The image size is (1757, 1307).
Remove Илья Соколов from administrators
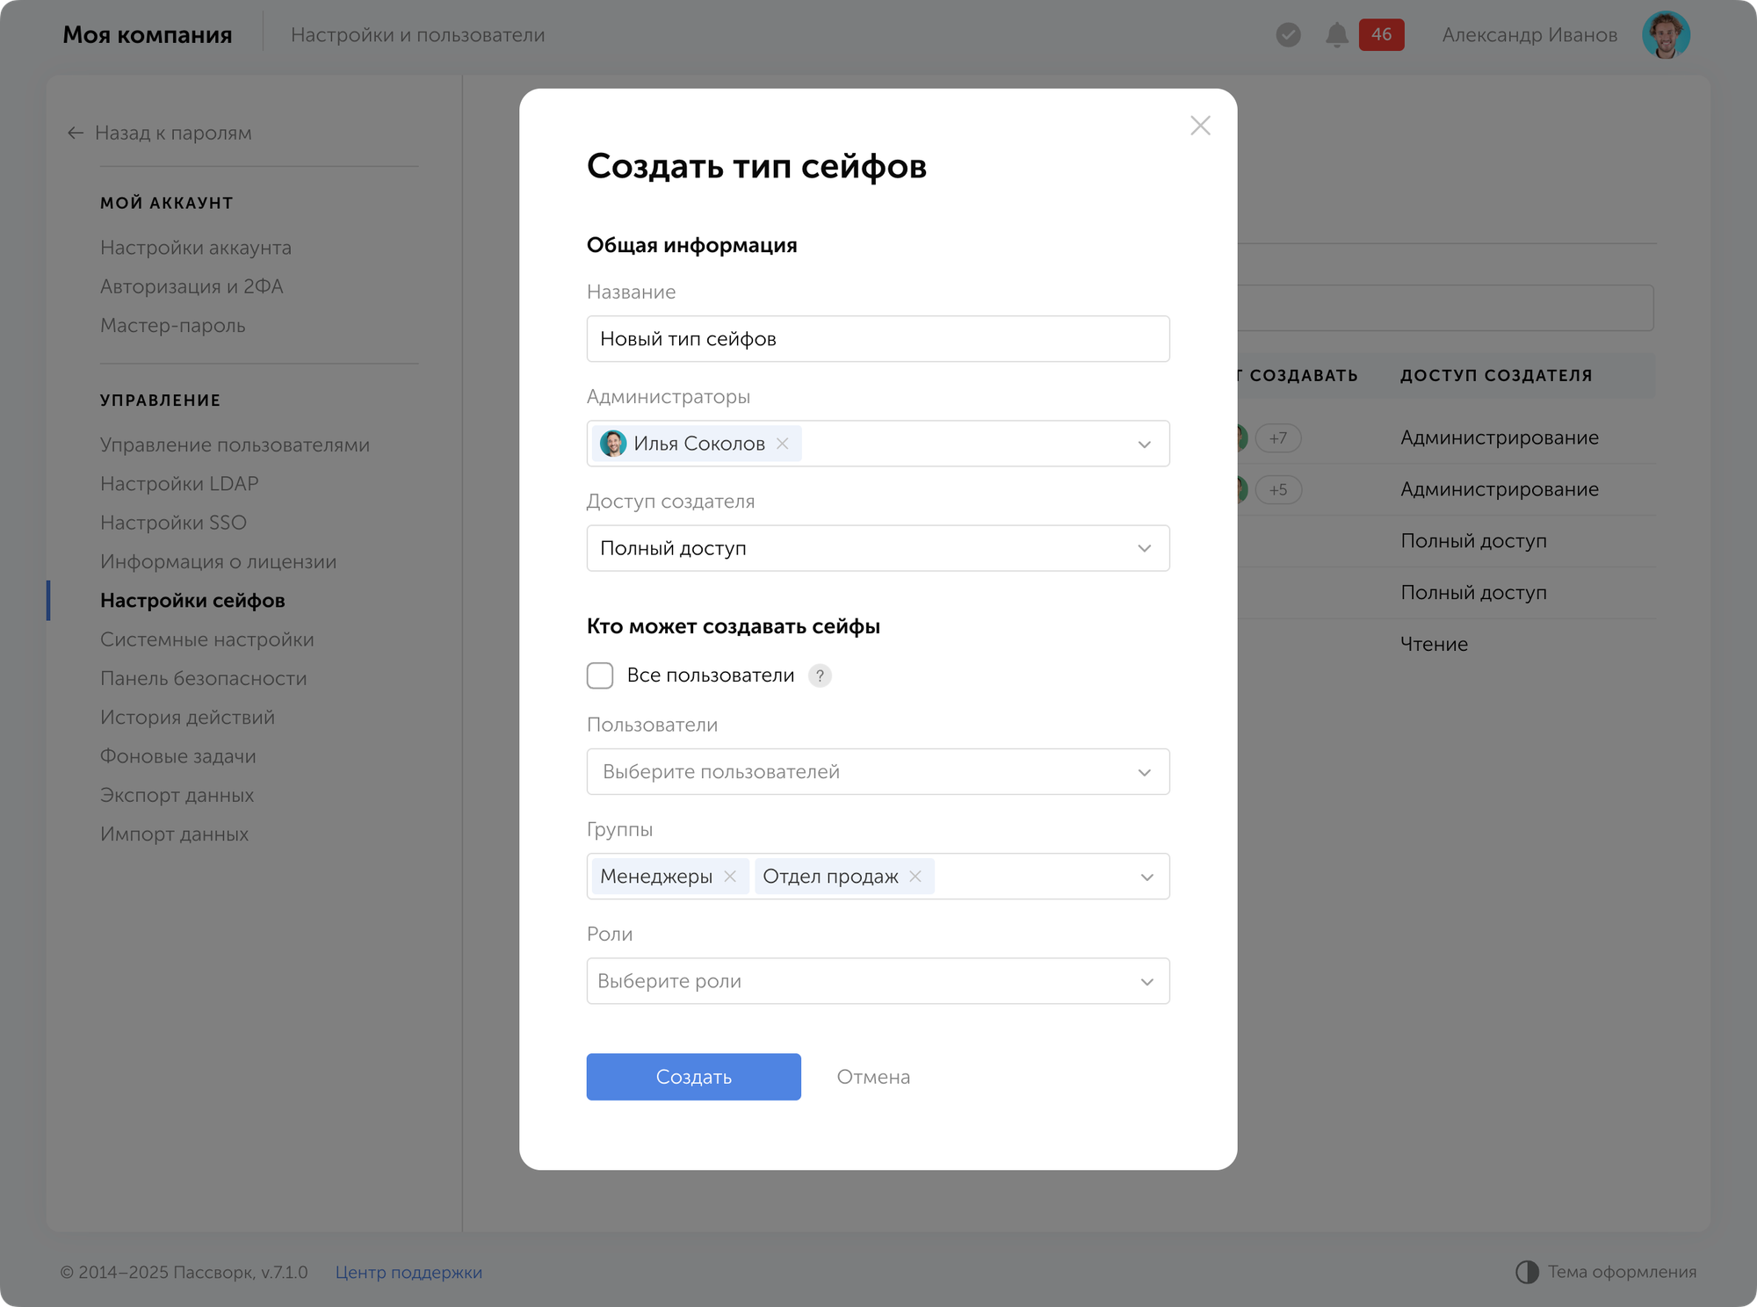click(x=782, y=444)
